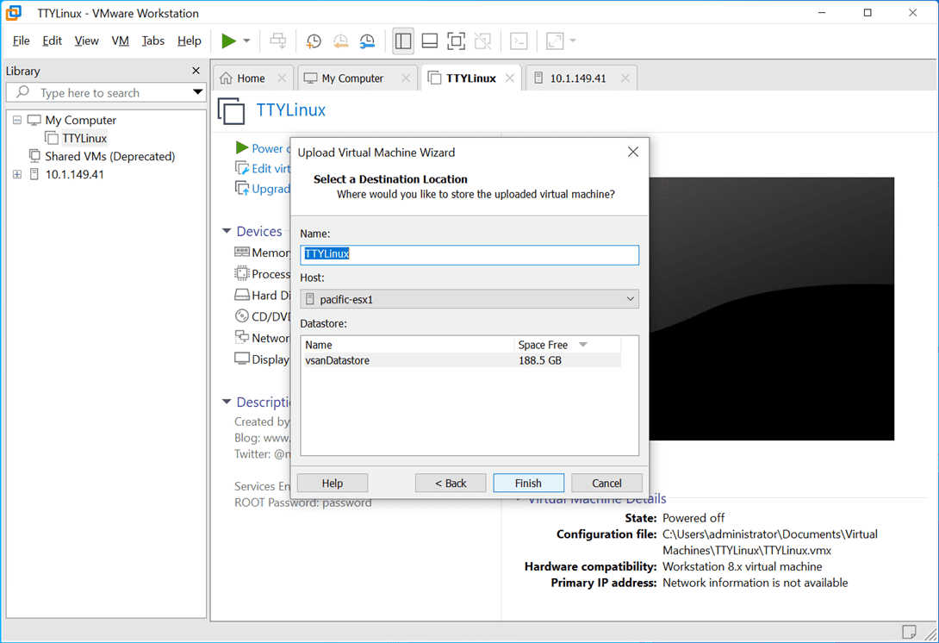Screen dimensions: 939x643
Task: Click the 188.5 GB free space cell
Action: tap(540, 360)
